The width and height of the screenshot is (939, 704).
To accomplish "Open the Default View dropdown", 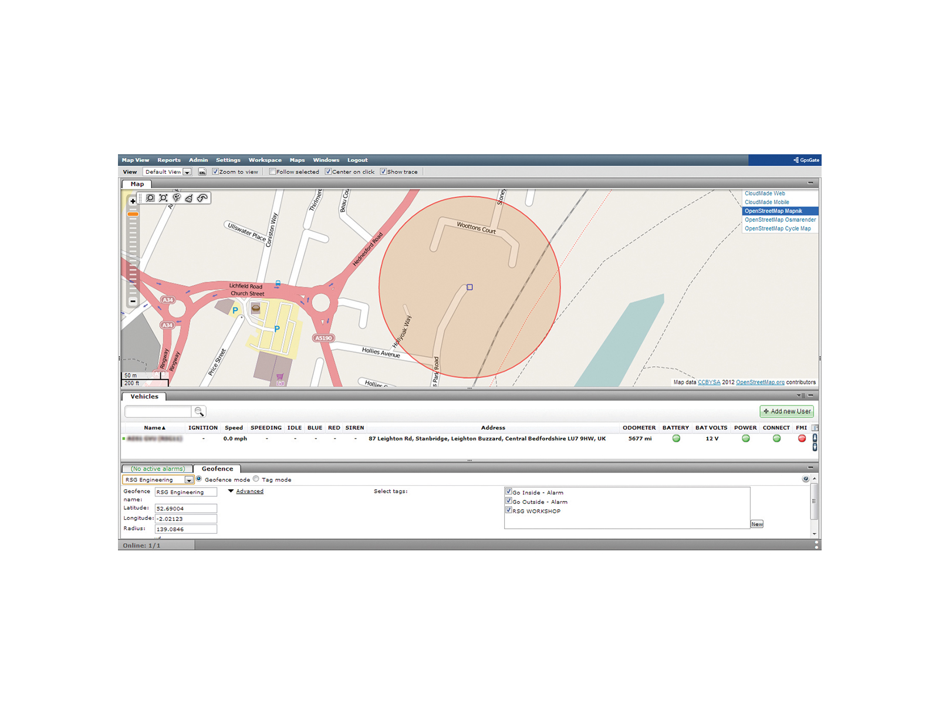I will point(187,172).
